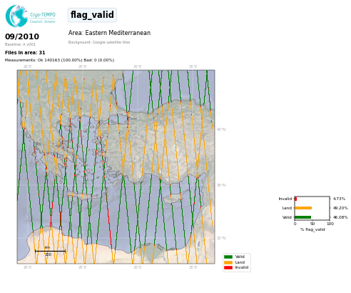Select the orange Land legend swatch
351x293 pixels.
pos(228,262)
